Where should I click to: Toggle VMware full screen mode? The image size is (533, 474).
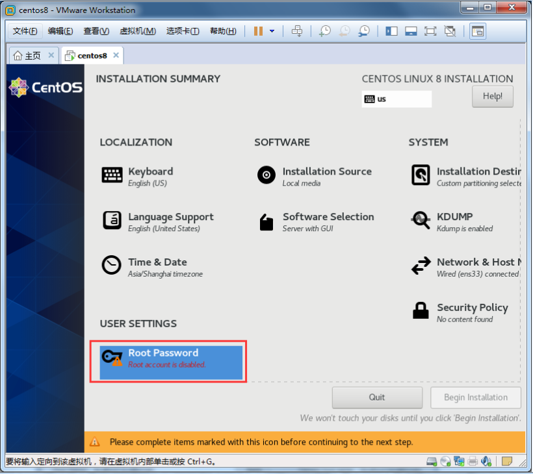tap(430, 31)
